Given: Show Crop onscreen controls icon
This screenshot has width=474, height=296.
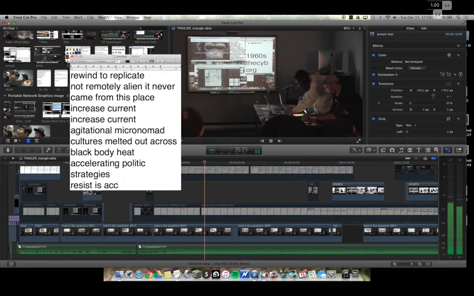Looking at the screenshot, I should (x=448, y=119).
